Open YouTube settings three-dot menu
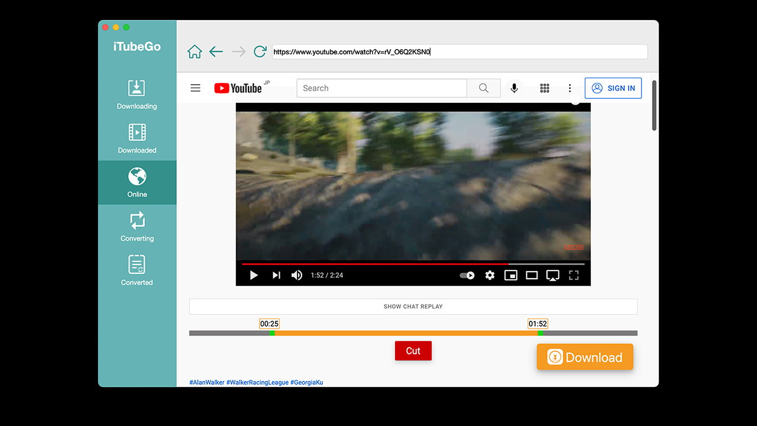Screen dimensions: 757x426 point(570,88)
